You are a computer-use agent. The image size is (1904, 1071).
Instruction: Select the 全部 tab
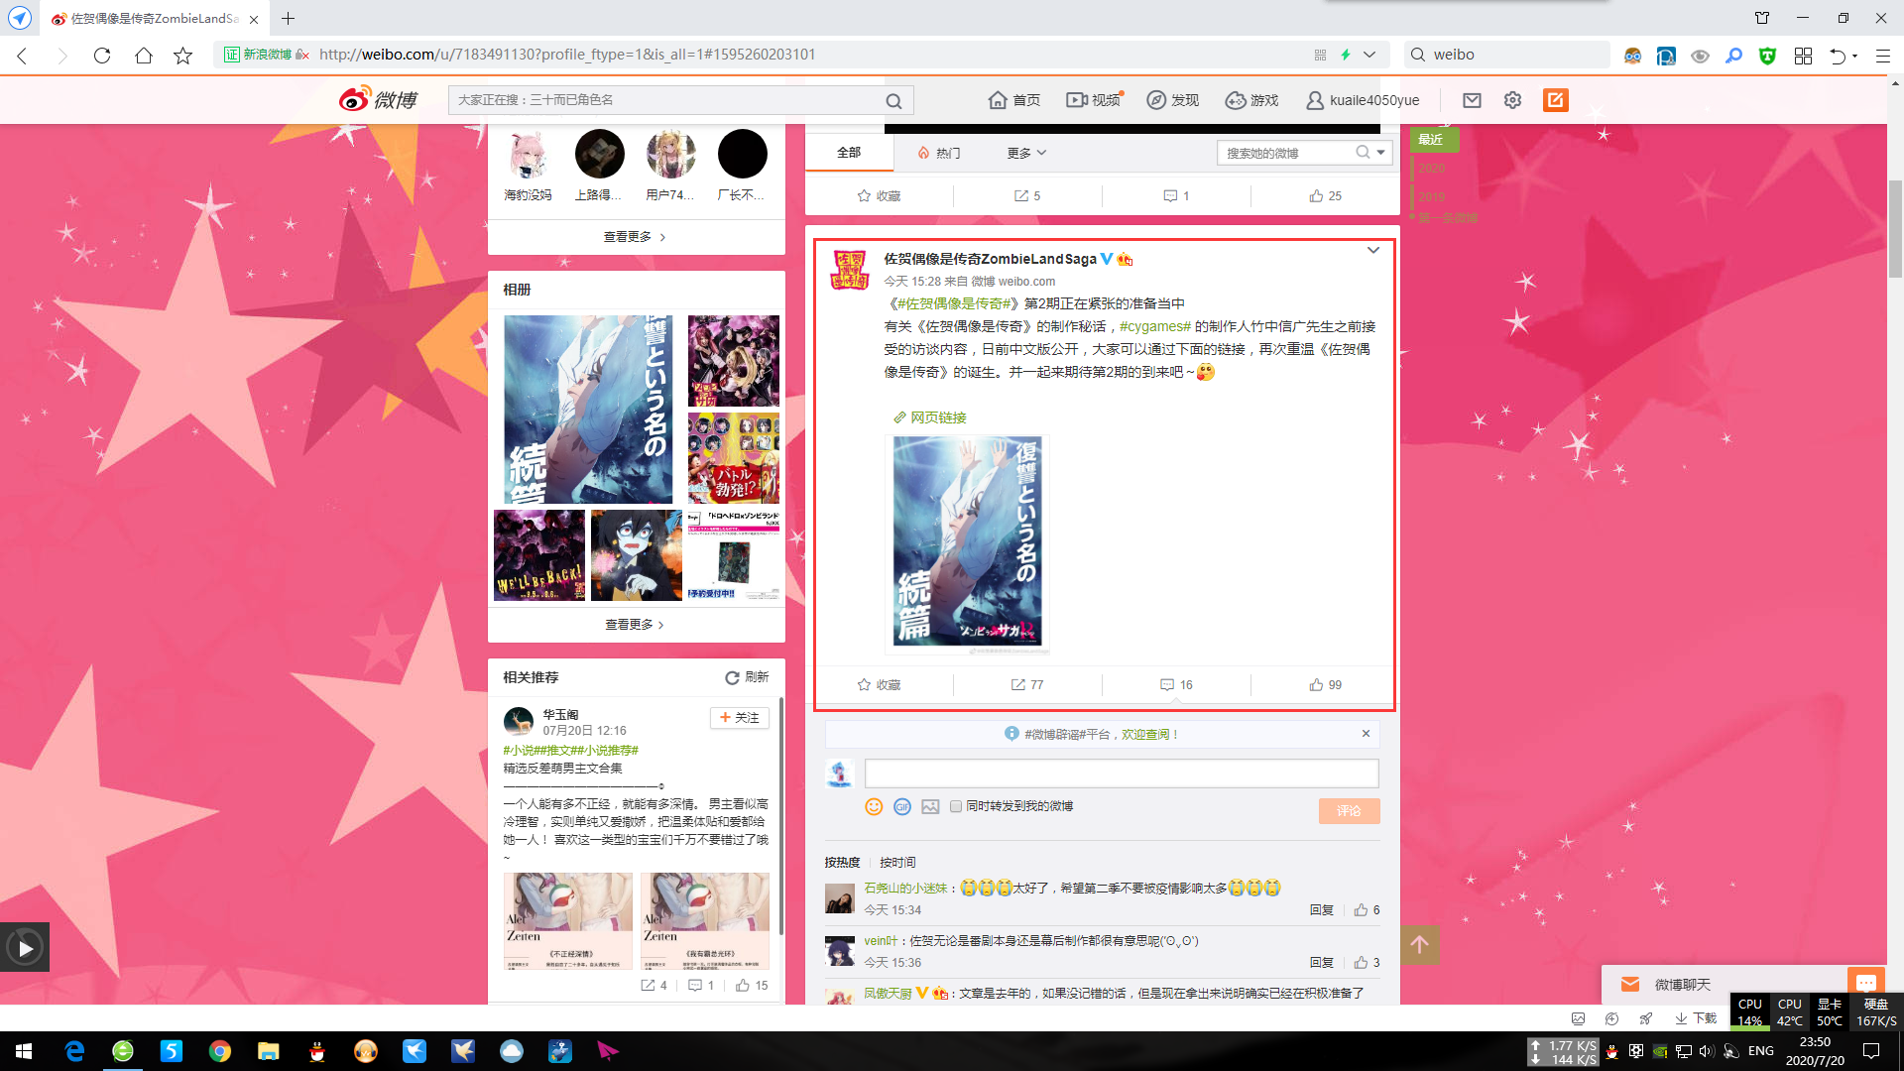tap(849, 153)
